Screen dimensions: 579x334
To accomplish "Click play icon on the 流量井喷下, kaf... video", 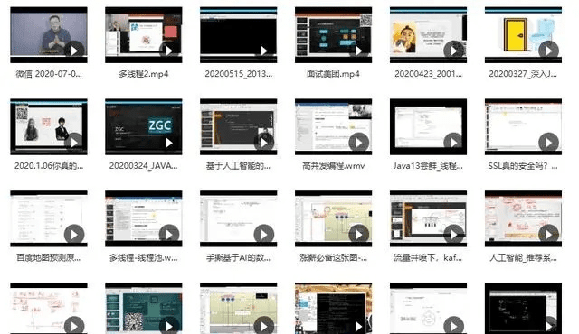I will pyautogui.click(x=454, y=234).
